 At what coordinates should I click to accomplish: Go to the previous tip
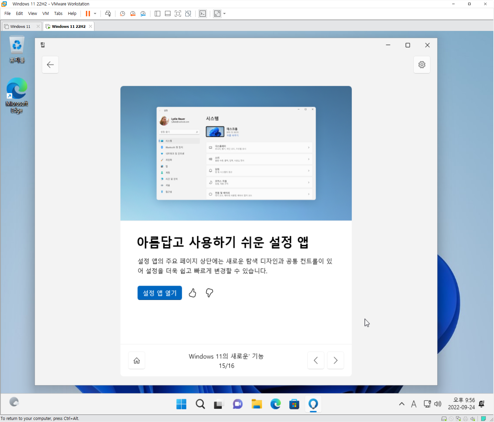click(x=316, y=361)
